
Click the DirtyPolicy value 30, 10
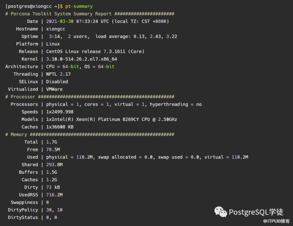point(54,210)
